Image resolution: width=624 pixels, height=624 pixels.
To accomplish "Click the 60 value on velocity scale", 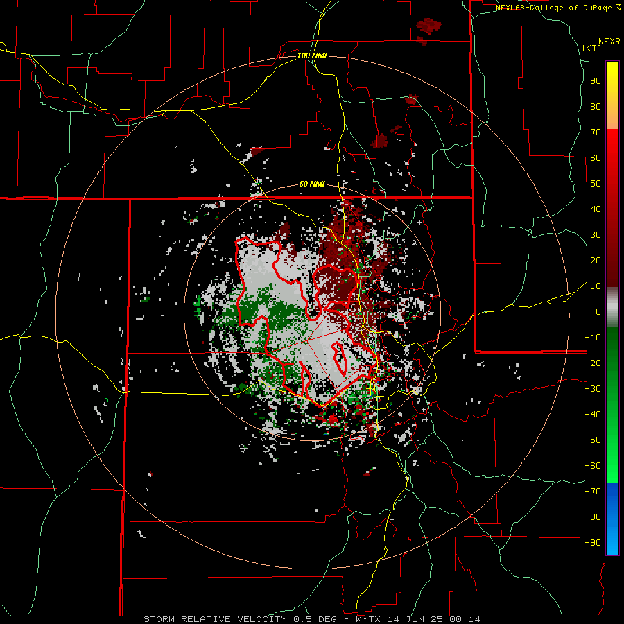I will tap(596, 158).
